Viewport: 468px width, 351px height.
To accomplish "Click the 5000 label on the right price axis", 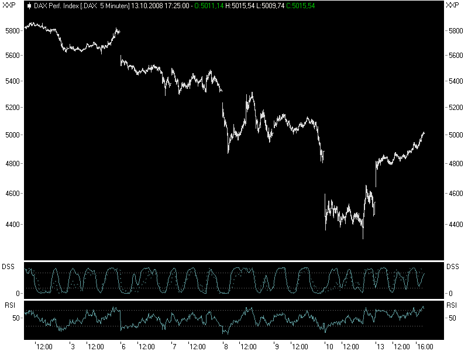I will (455, 136).
